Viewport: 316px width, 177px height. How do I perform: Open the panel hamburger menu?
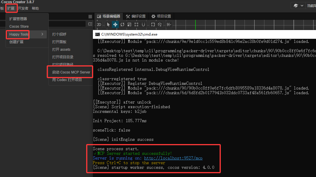[90, 17]
